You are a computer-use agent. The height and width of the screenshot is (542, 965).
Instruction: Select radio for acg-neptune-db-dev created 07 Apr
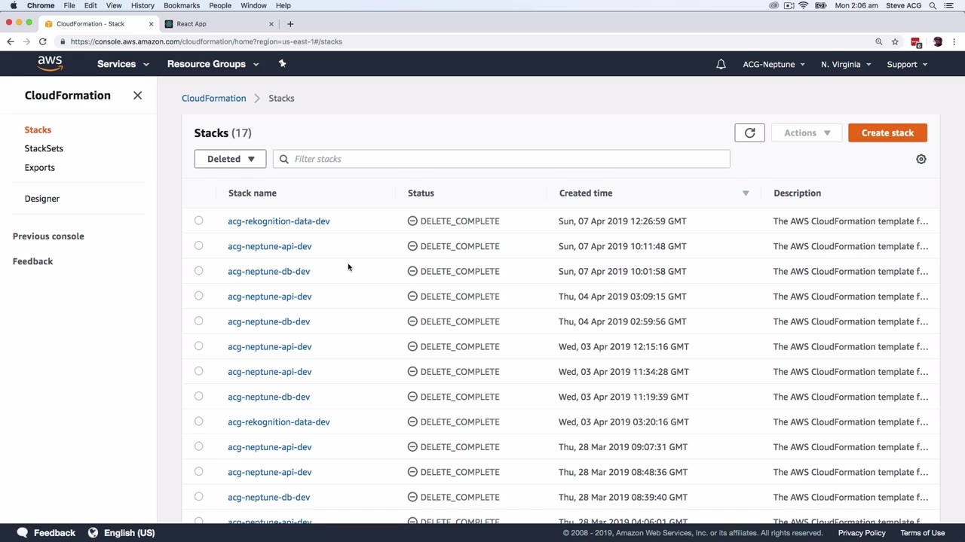coord(199,271)
